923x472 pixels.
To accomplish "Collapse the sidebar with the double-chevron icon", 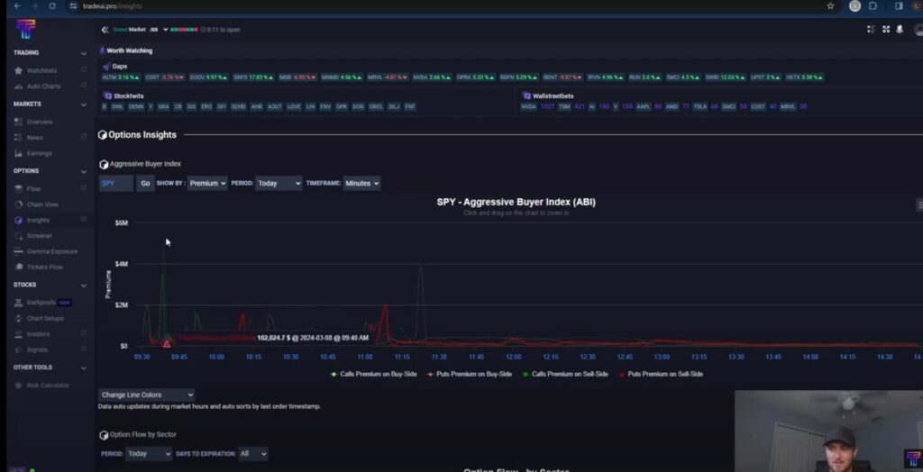I will (x=105, y=30).
